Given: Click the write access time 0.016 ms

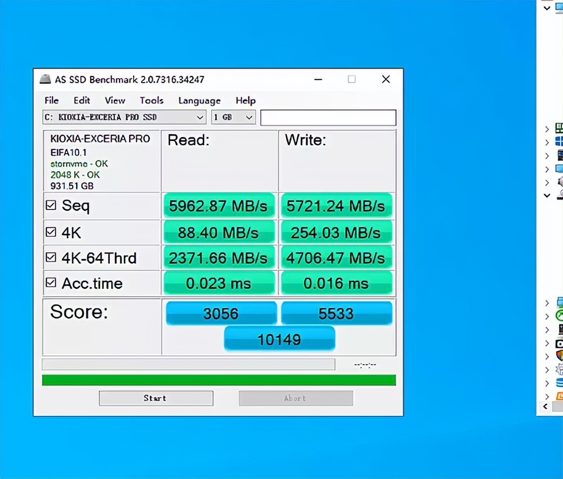Looking at the screenshot, I should point(336,283).
